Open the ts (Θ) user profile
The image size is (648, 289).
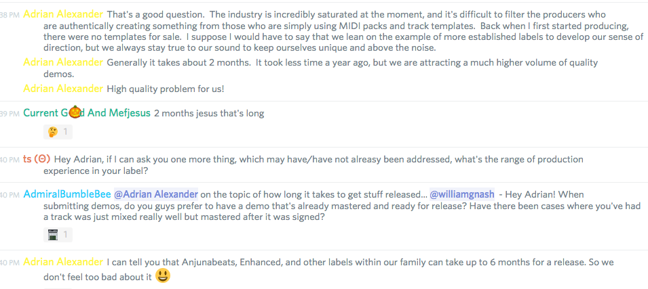pyautogui.click(x=37, y=159)
